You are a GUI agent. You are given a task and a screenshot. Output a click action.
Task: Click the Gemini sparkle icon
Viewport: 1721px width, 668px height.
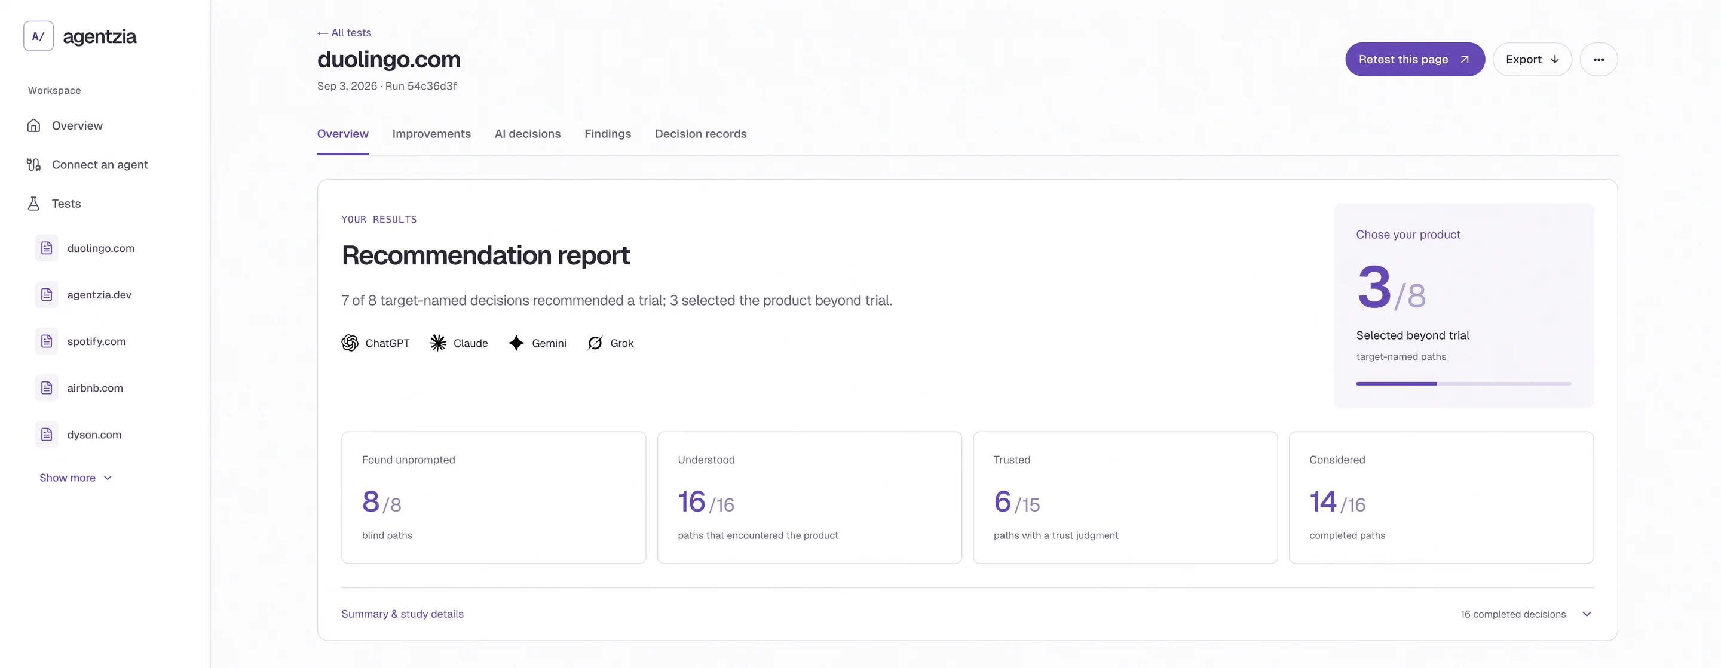tap(516, 343)
